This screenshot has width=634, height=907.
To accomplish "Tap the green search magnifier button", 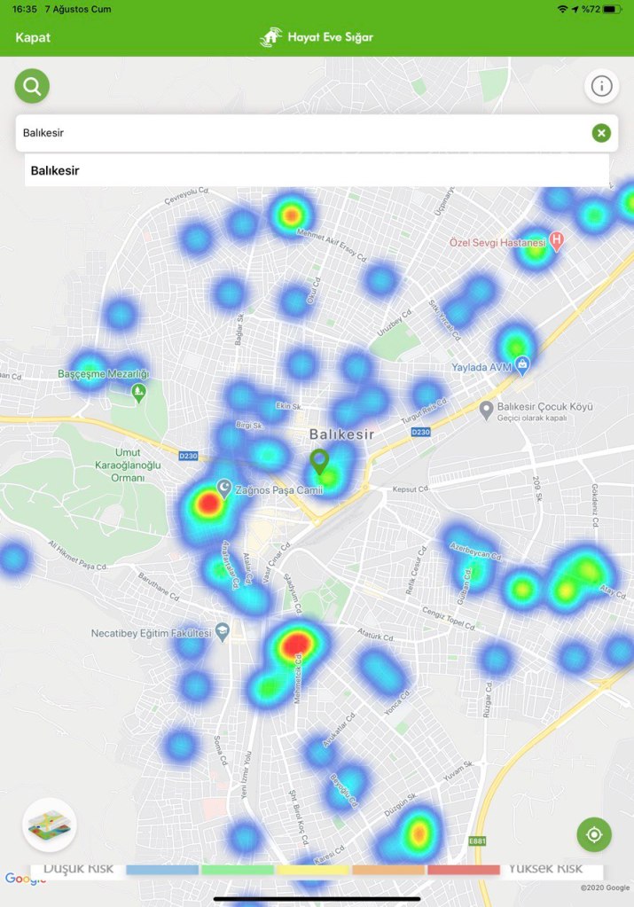I will pos(32,86).
